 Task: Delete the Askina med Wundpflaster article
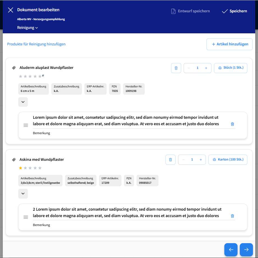[170, 160]
